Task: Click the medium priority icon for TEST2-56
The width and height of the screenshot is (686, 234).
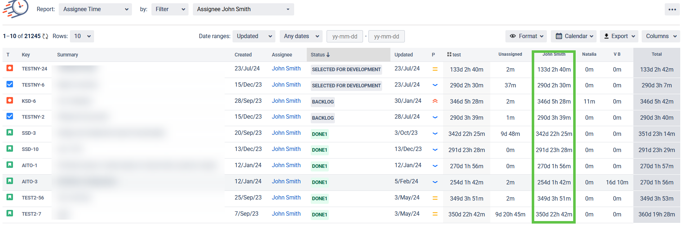Action: point(435,198)
